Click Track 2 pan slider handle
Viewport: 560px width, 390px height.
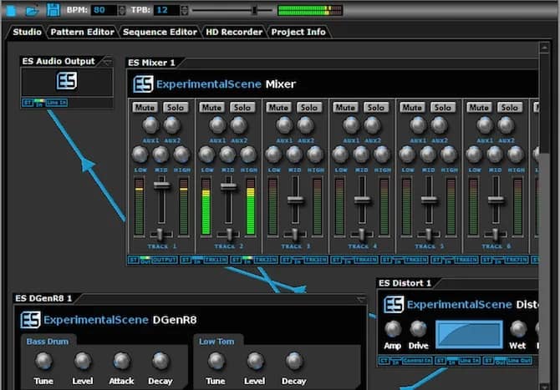click(x=228, y=234)
